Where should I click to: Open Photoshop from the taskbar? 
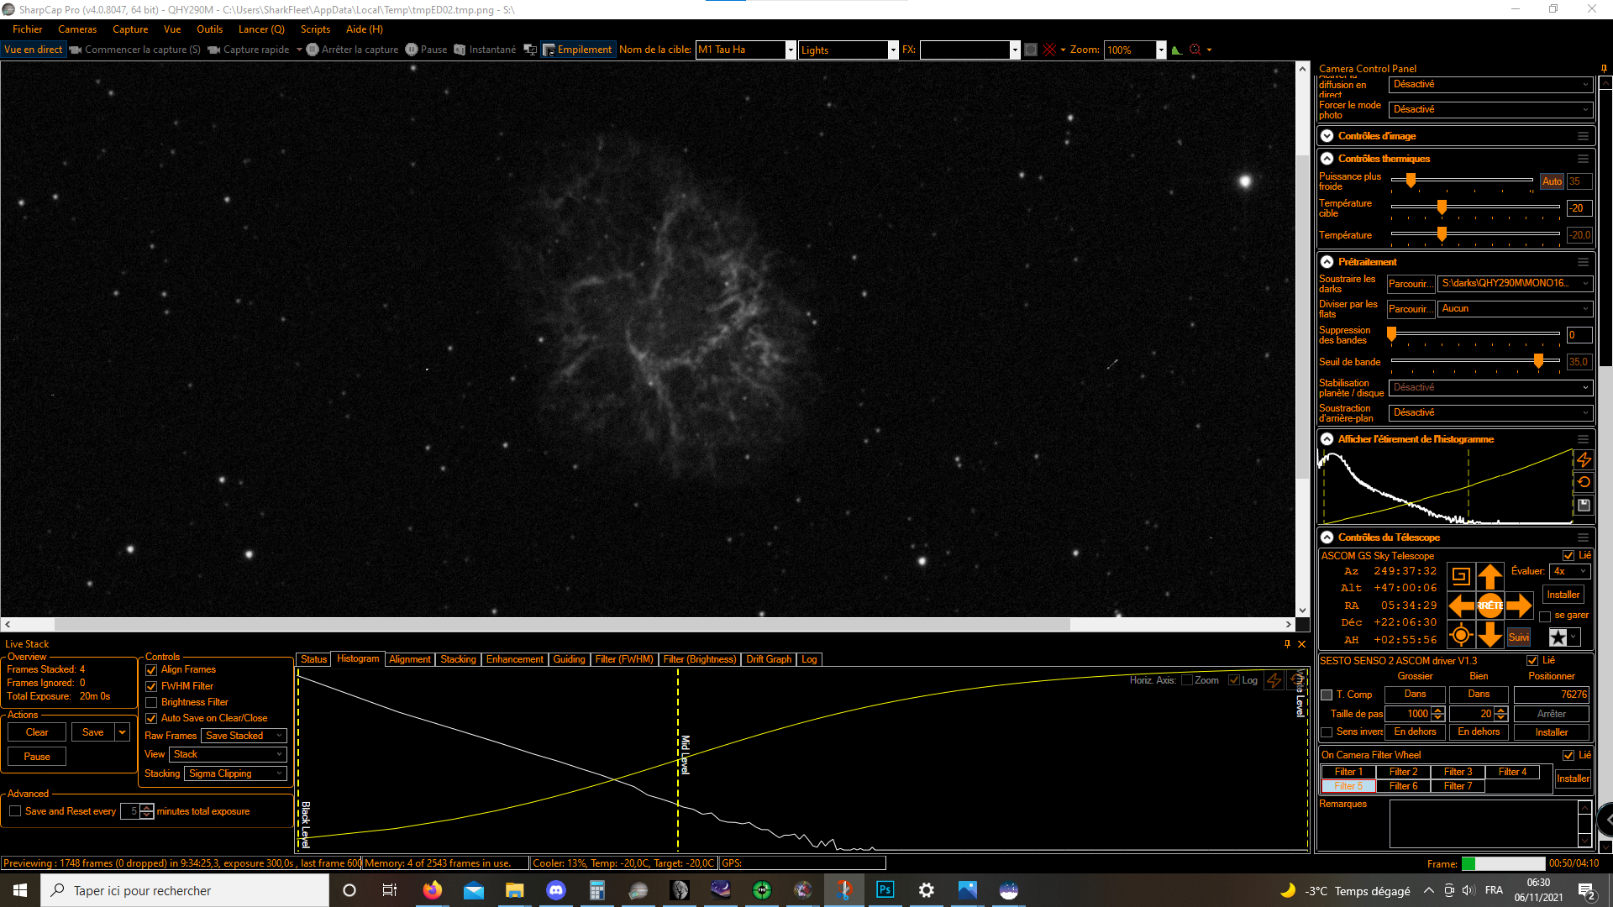click(885, 890)
